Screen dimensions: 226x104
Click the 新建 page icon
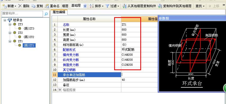click(x=5, y=6)
